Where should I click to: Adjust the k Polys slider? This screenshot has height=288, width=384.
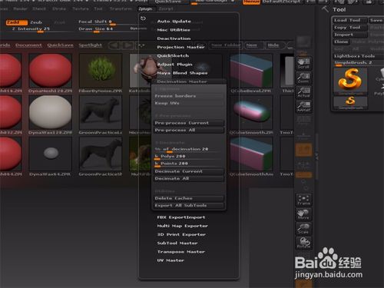click(189, 157)
